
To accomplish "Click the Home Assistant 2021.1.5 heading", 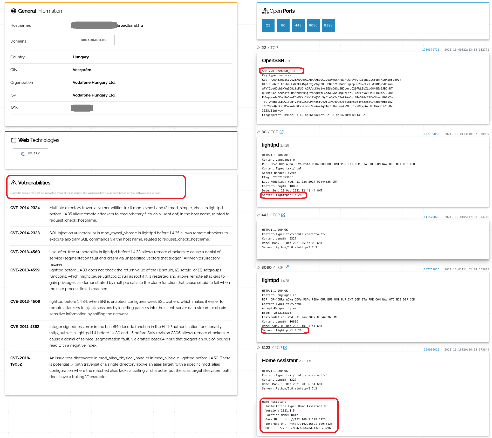I will pyautogui.click(x=286, y=361).
